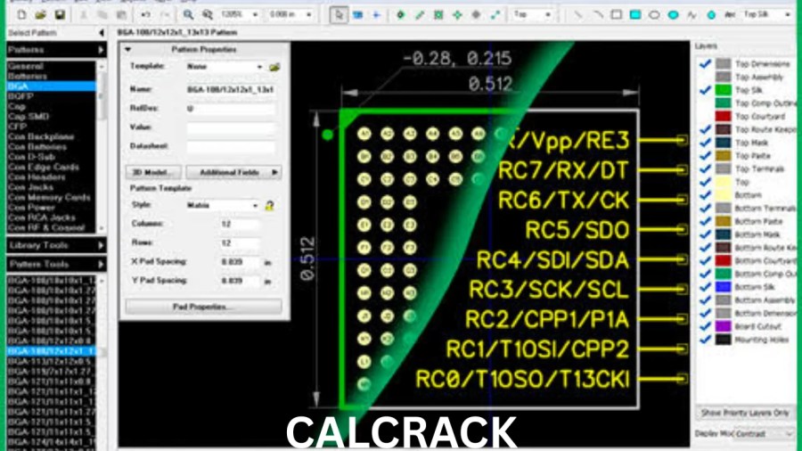Open the 3D Model button
This screenshot has height=451, width=802.
click(x=153, y=172)
